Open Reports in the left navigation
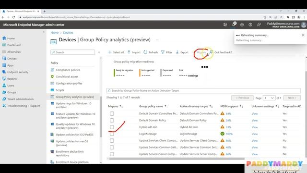This screenshot has width=307, height=173. pyautogui.click(x=10, y=79)
